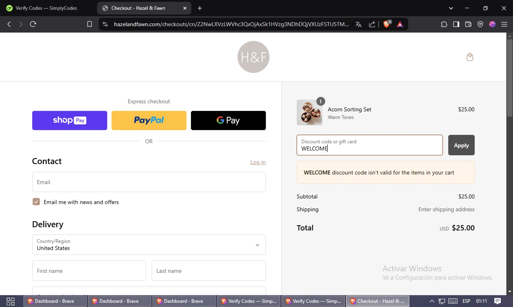Open the network status tray icon
Viewport: 513px width, 307px height.
[x=442, y=301]
